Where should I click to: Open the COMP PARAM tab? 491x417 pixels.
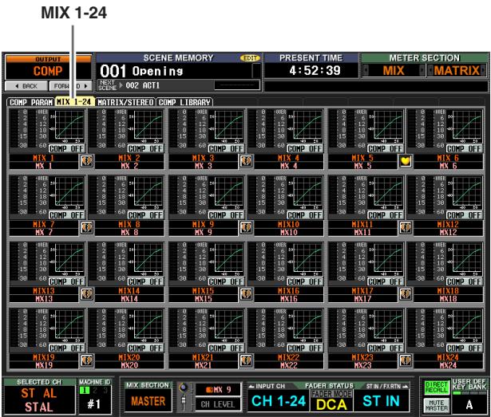click(x=30, y=102)
